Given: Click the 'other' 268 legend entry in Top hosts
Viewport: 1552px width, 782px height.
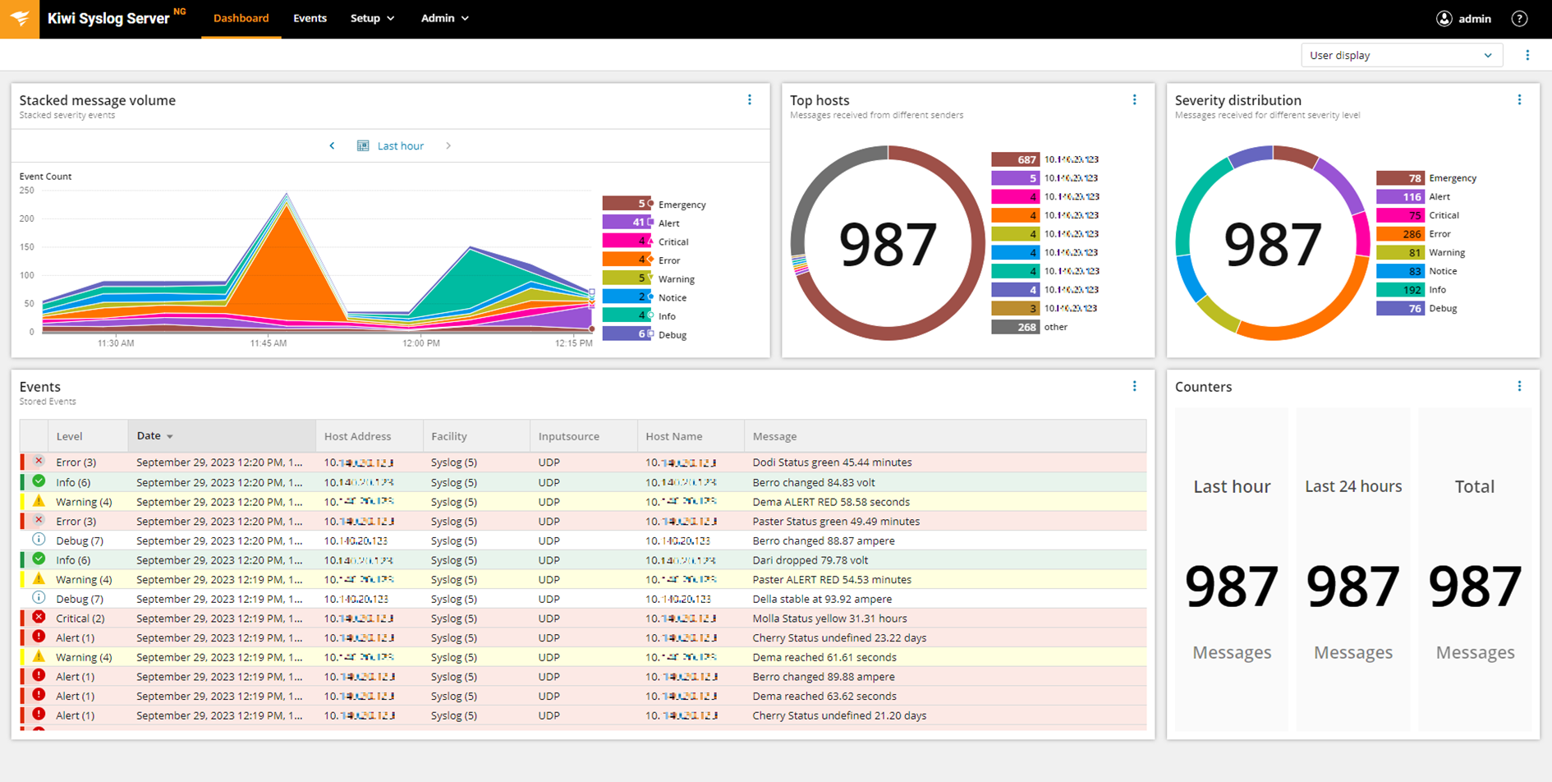Looking at the screenshot, I should click(1030, 327).
